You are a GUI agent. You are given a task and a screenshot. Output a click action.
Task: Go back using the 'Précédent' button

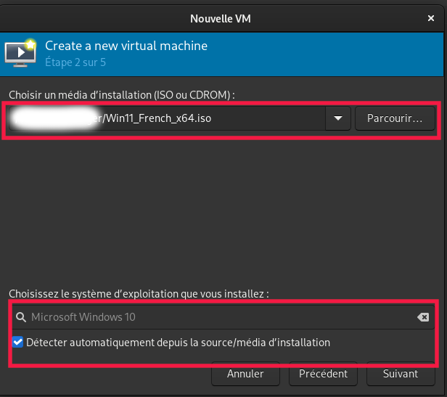323,374
